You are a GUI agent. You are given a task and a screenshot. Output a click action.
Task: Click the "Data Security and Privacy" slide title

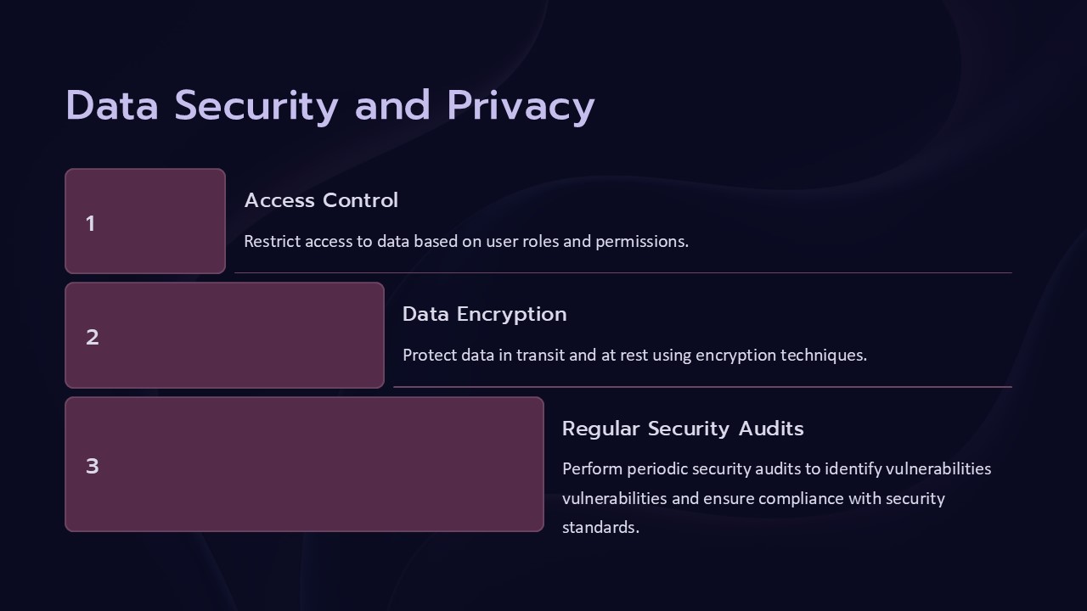(329, 106)
